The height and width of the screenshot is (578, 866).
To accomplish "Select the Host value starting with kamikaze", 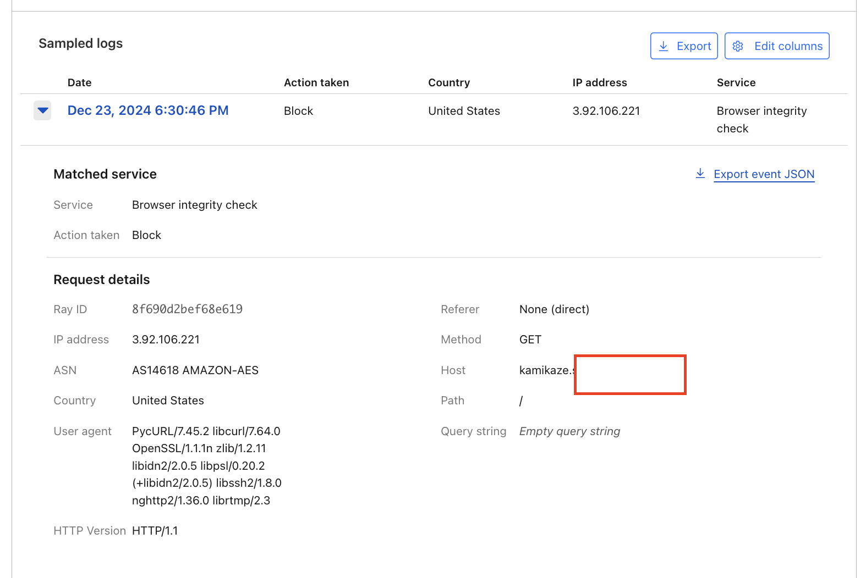I will [546, 370].
